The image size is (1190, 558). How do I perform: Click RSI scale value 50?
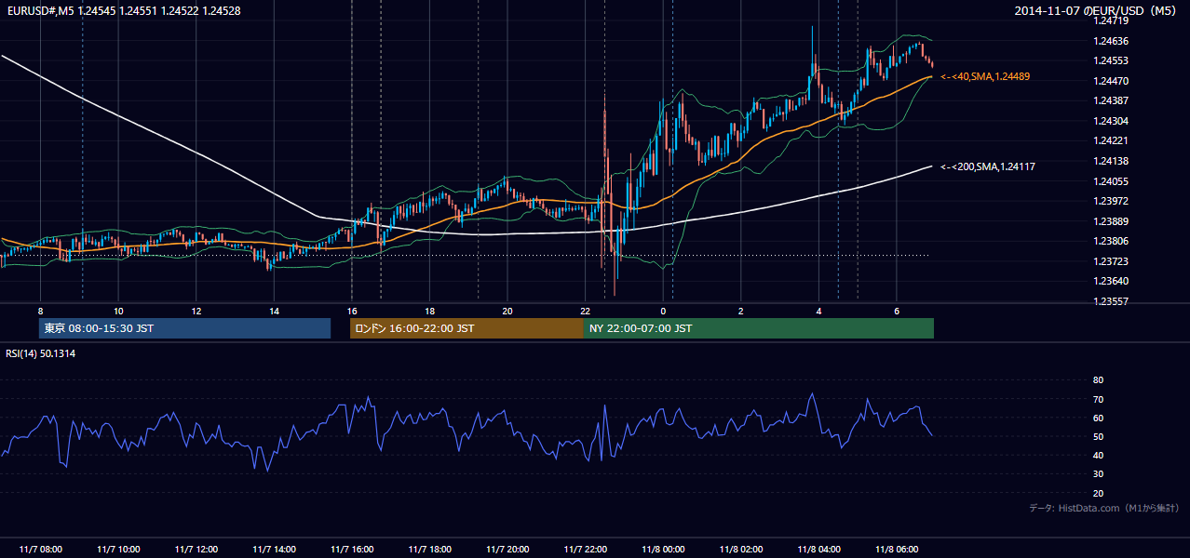pos(1098,436)
